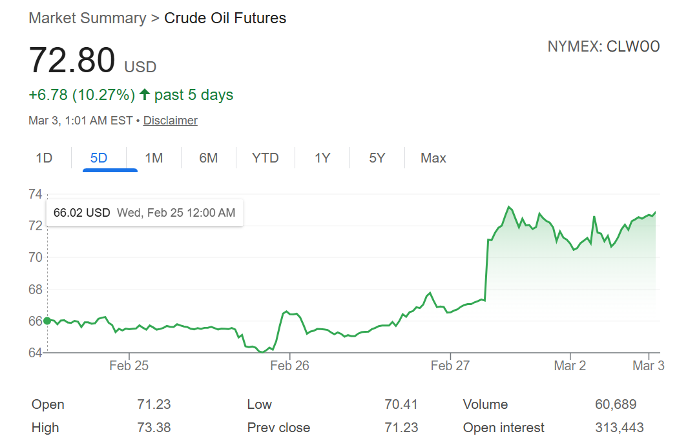Switch chart to 6M range

[208, 158]
